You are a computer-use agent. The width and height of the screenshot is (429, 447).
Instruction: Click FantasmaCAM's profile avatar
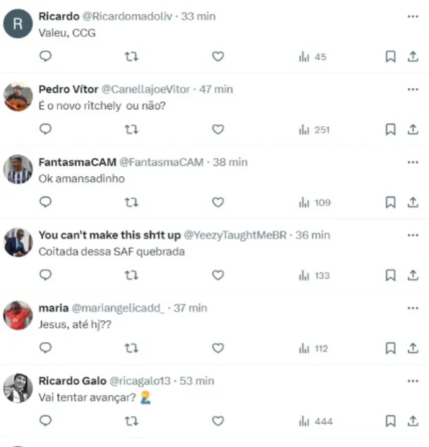click(x=18, y=169)
